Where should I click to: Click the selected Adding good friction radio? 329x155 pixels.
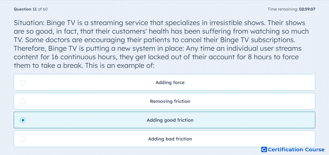(x=23, y=120)
